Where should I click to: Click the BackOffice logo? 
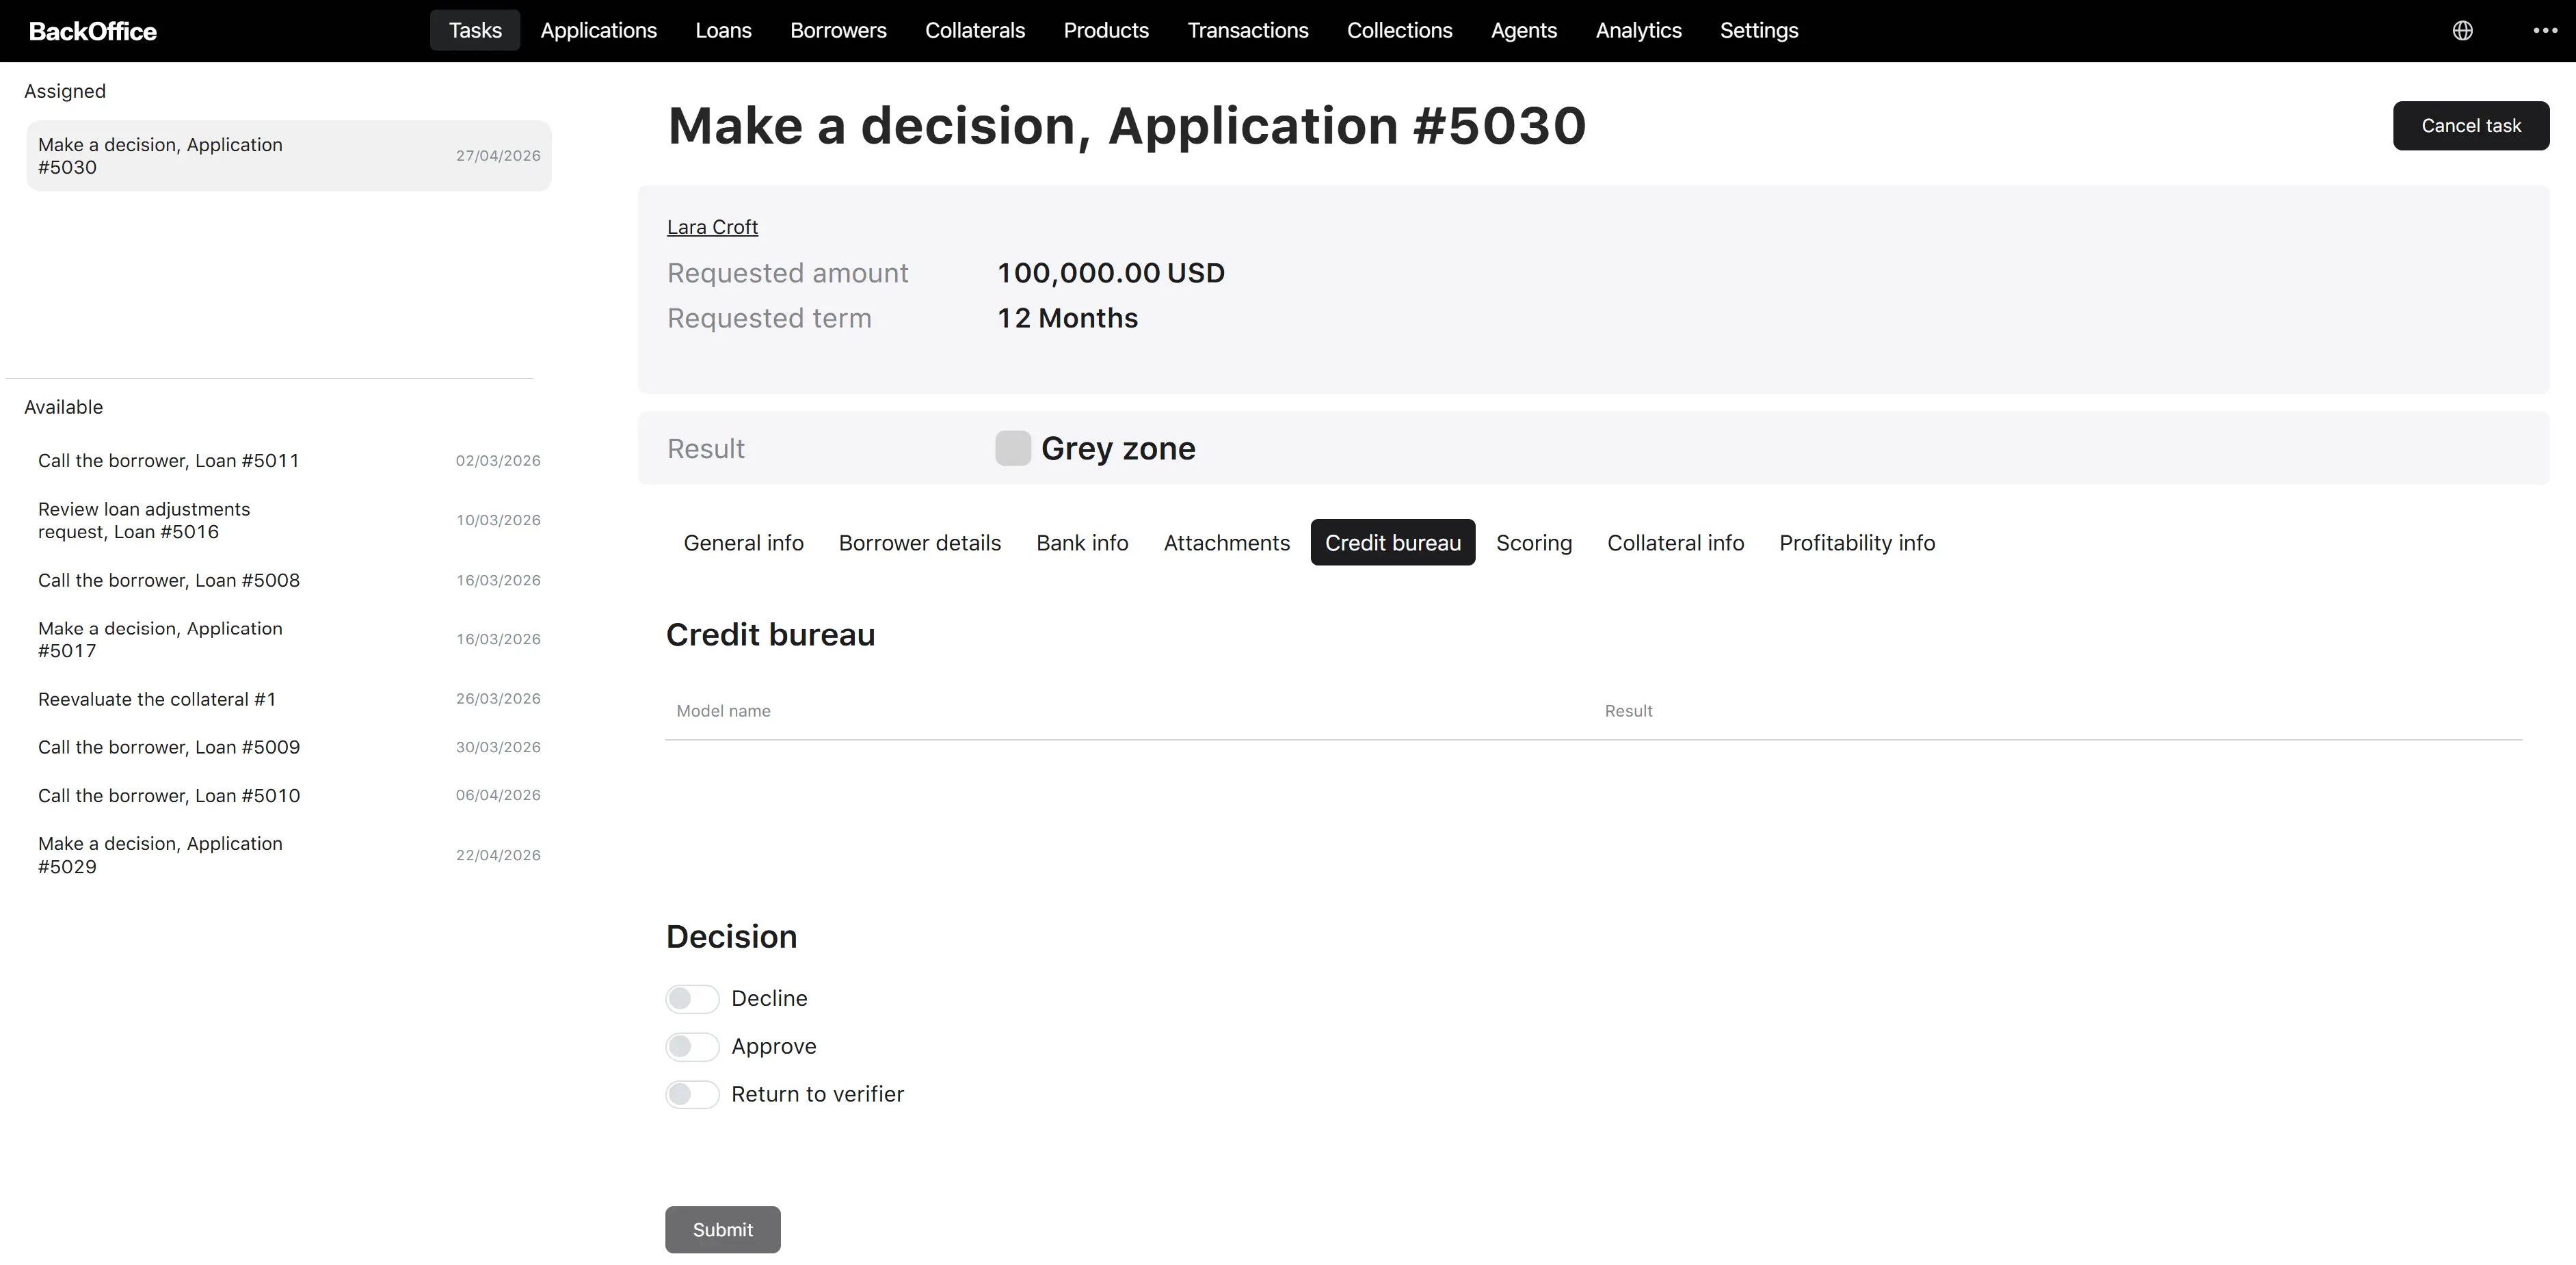(93, 31)
